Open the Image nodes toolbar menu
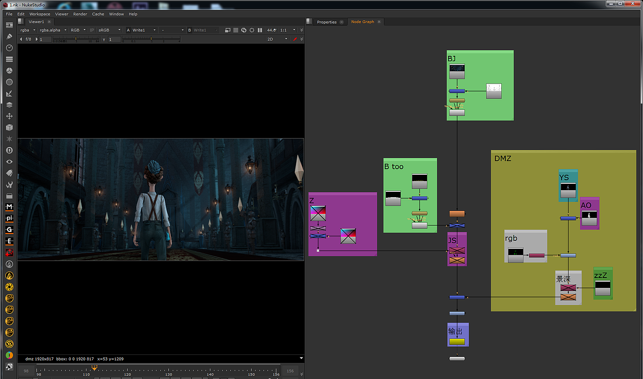Screen dimensions: 643x379 (9, 25)
